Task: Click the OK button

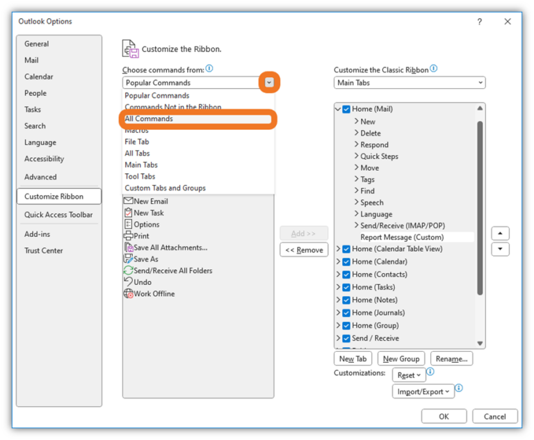Action: point(444,416)
